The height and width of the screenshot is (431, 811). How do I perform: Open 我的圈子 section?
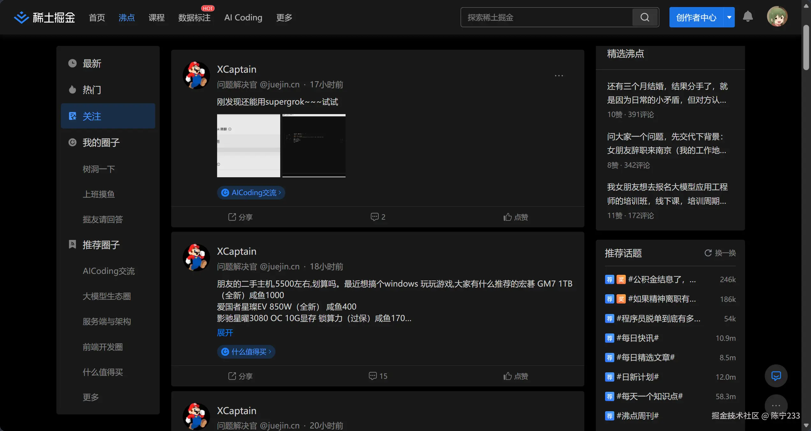click(x=108, y=142)
